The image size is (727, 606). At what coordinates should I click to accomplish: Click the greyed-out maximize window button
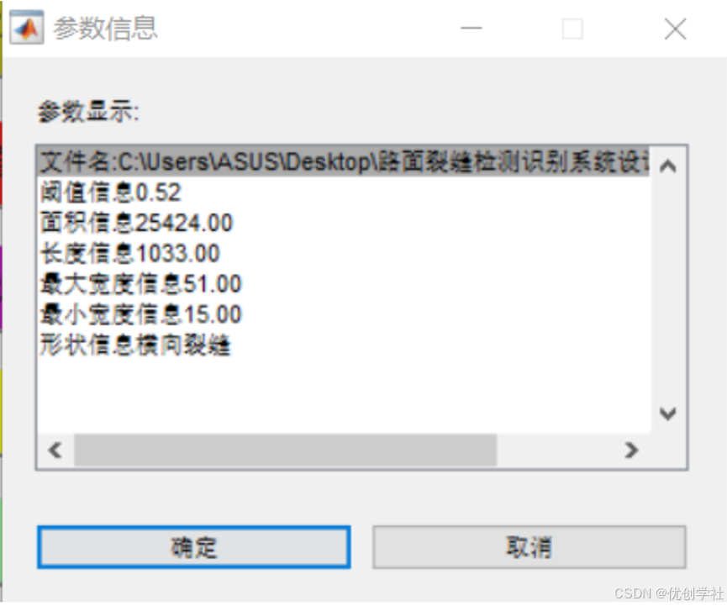click(x=572, y=29)
